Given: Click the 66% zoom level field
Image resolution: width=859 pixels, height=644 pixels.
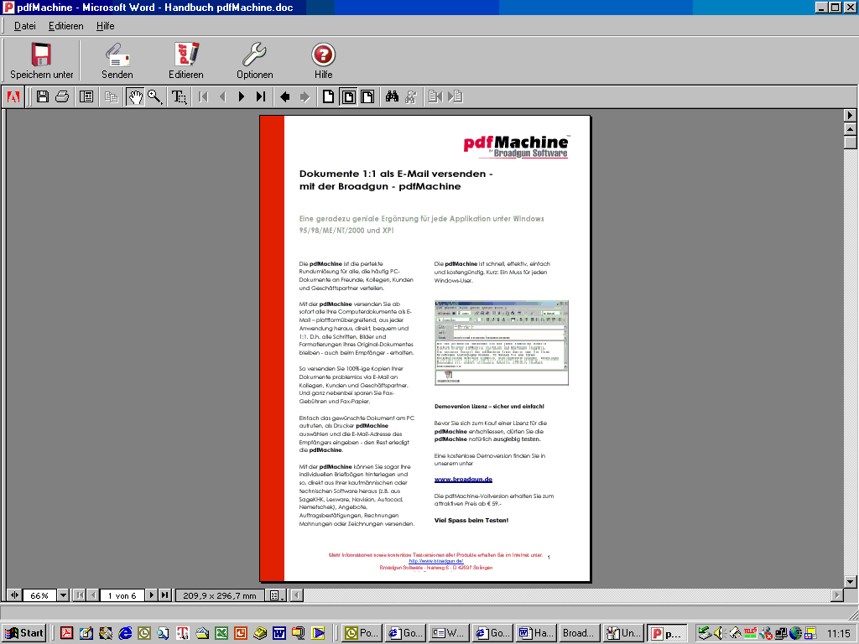Looking at the screenshot, I should click(39, 595).
